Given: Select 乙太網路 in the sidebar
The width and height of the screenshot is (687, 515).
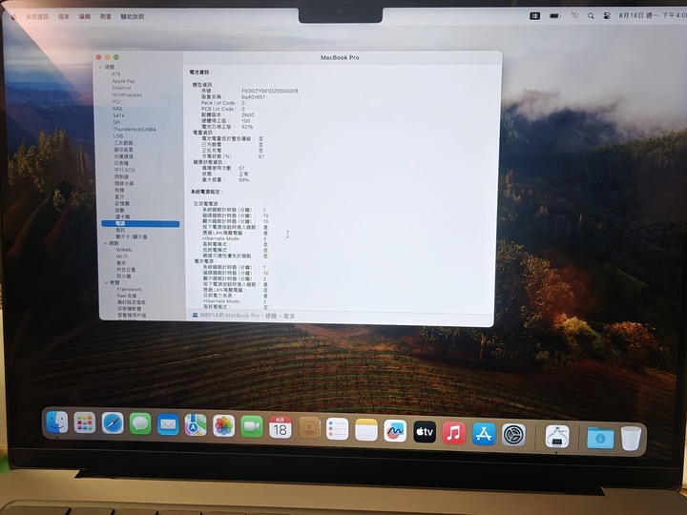Looking at the screenshot, I should tap(123, 143).
